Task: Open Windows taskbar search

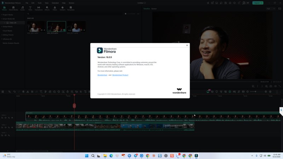Action: click(93, 156)
